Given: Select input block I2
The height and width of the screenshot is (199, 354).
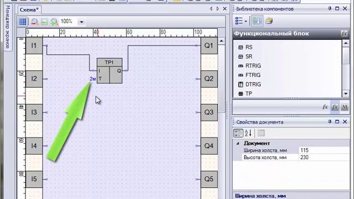Looking at the screenshot, I should click(34, 78).
